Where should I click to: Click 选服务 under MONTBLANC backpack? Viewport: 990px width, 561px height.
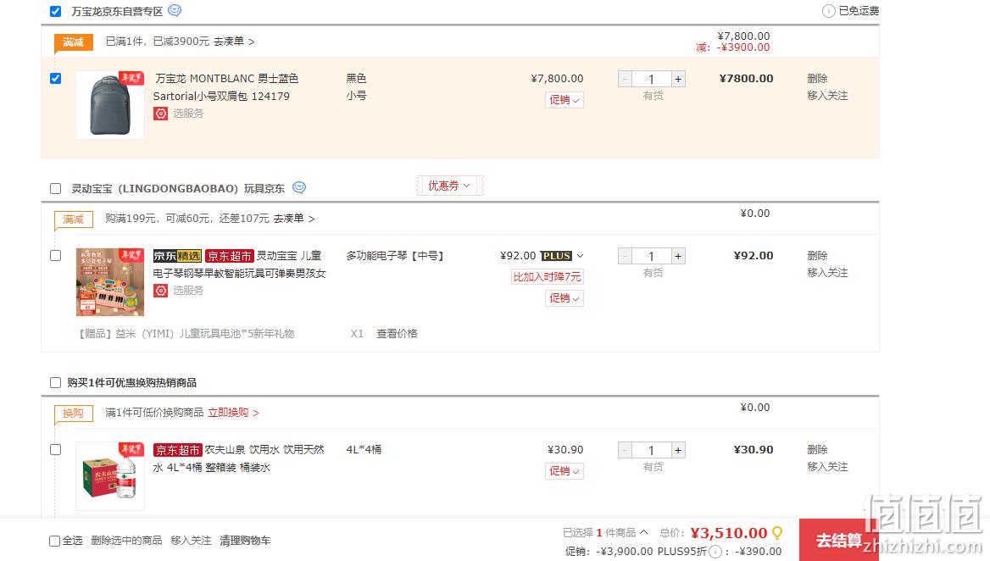point(188,114)
